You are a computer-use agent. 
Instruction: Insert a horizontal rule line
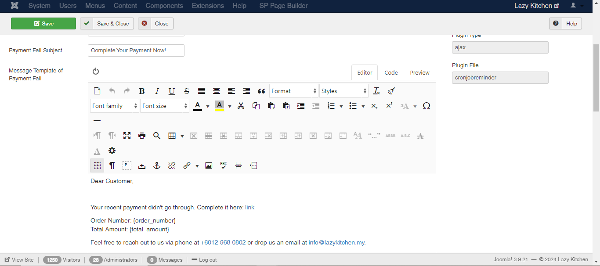pyautogui.click(x=97, y=121)
